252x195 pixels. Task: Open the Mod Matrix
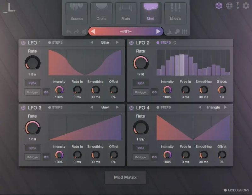(x=125, y=177)
